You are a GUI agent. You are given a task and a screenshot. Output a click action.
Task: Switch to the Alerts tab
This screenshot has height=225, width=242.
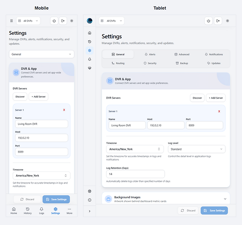(150, 54)
